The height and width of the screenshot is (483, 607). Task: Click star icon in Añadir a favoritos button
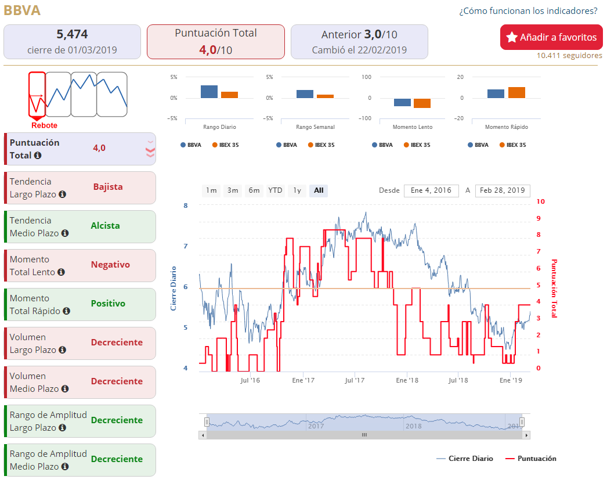click(x=512, y=37)
